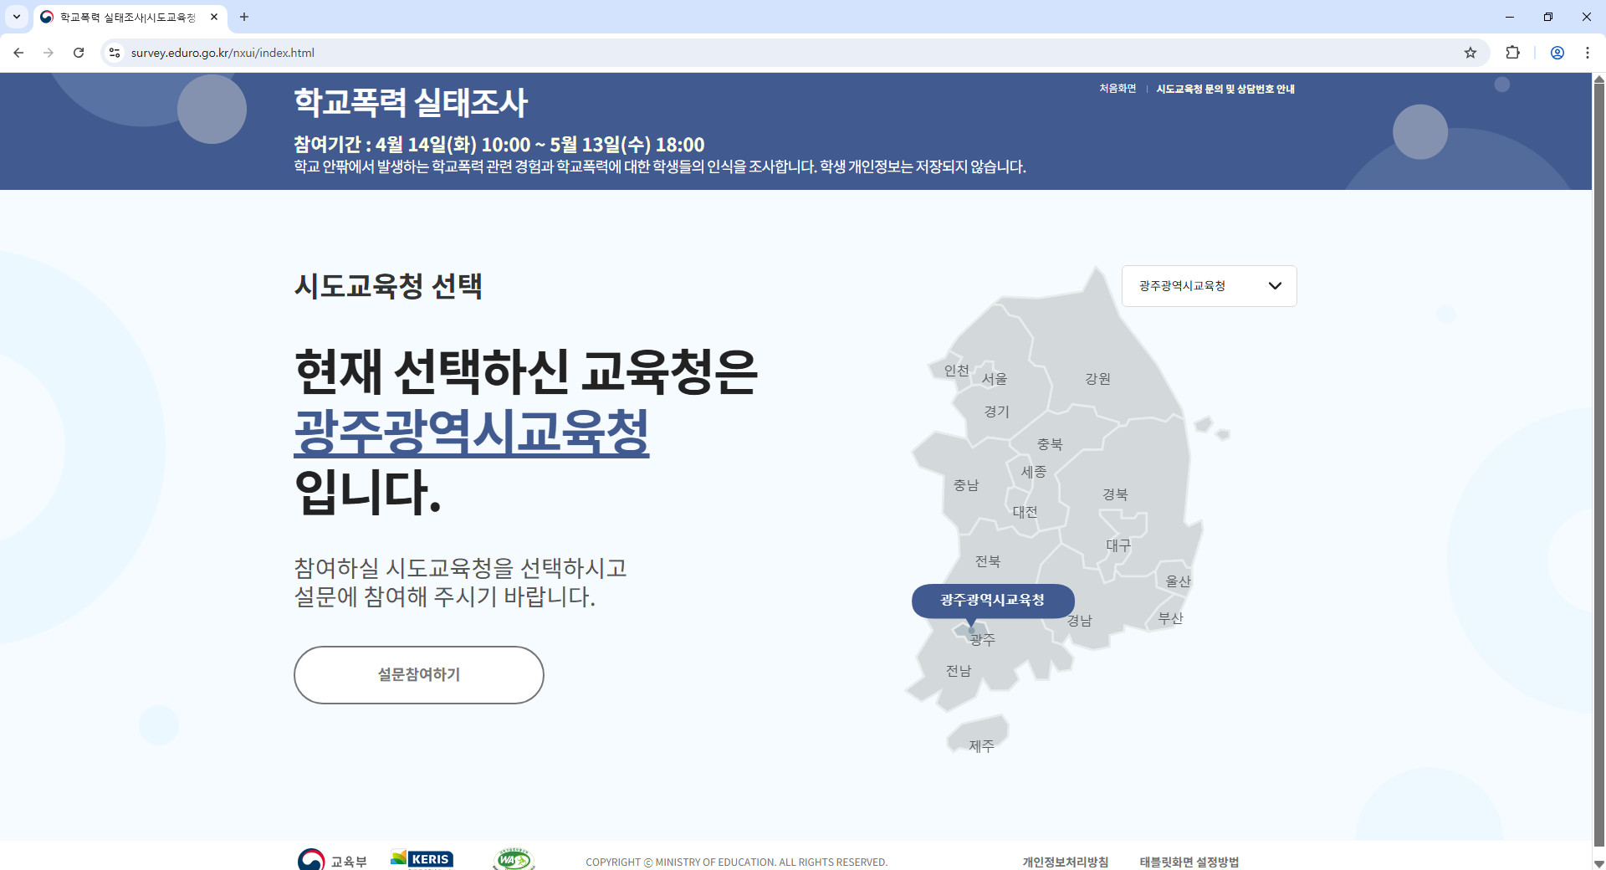
Task: Click the browser forward arrow
Action: (x=49, y=53)
